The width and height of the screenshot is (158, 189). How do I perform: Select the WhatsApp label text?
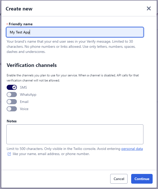tap(28, 94)
